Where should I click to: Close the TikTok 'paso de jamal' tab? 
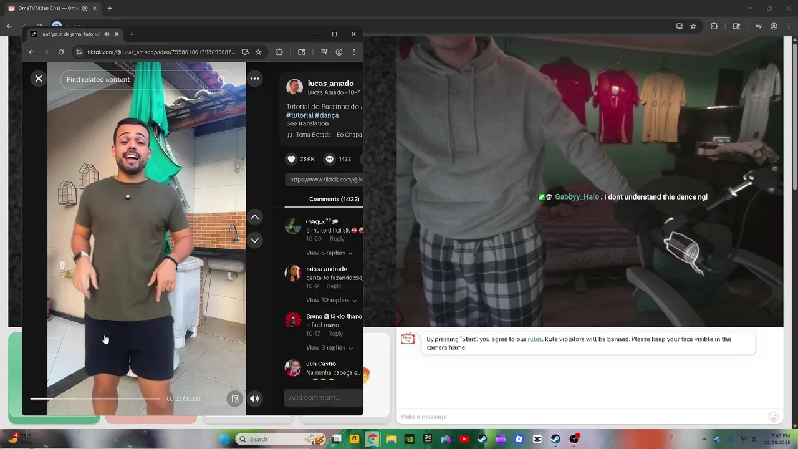[x=117, y=34]
